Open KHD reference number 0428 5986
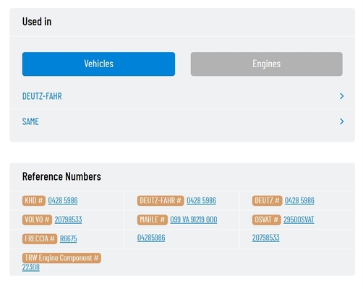 63,200
